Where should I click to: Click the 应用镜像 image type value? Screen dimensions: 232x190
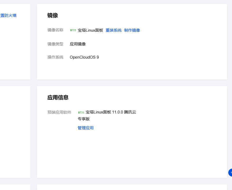(x=78, y=44)
